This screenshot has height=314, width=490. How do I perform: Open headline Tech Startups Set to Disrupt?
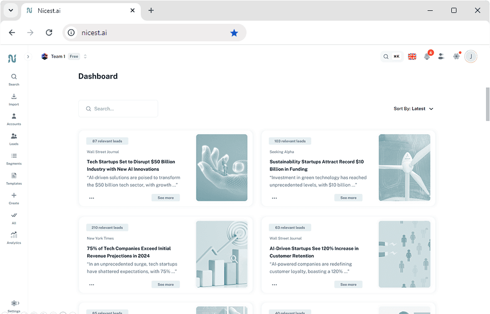coord(131,165)
